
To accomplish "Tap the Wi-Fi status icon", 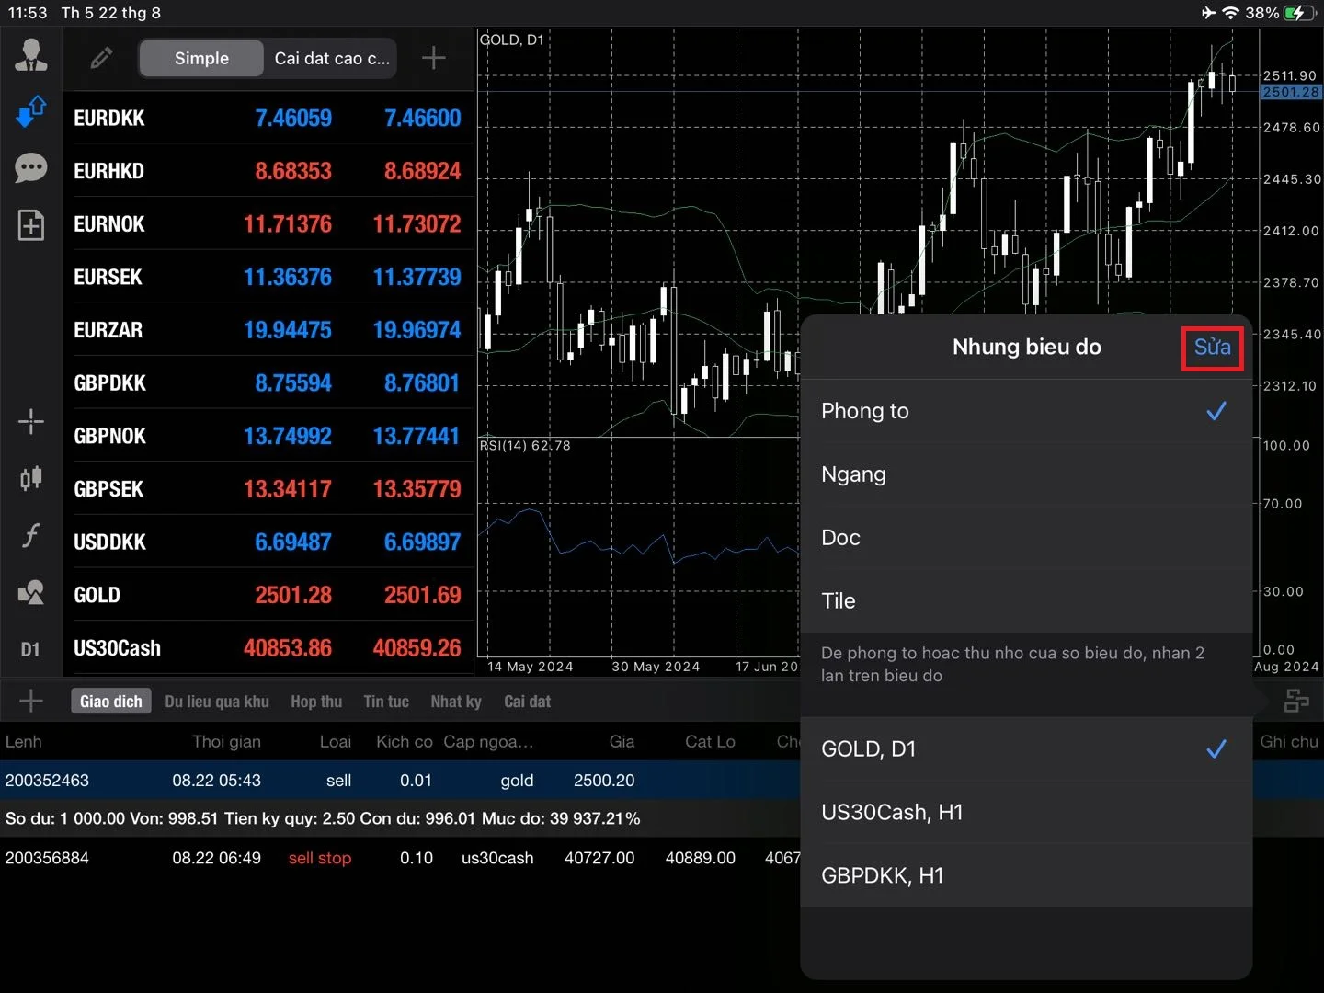I will click(x=1231, y=13).
